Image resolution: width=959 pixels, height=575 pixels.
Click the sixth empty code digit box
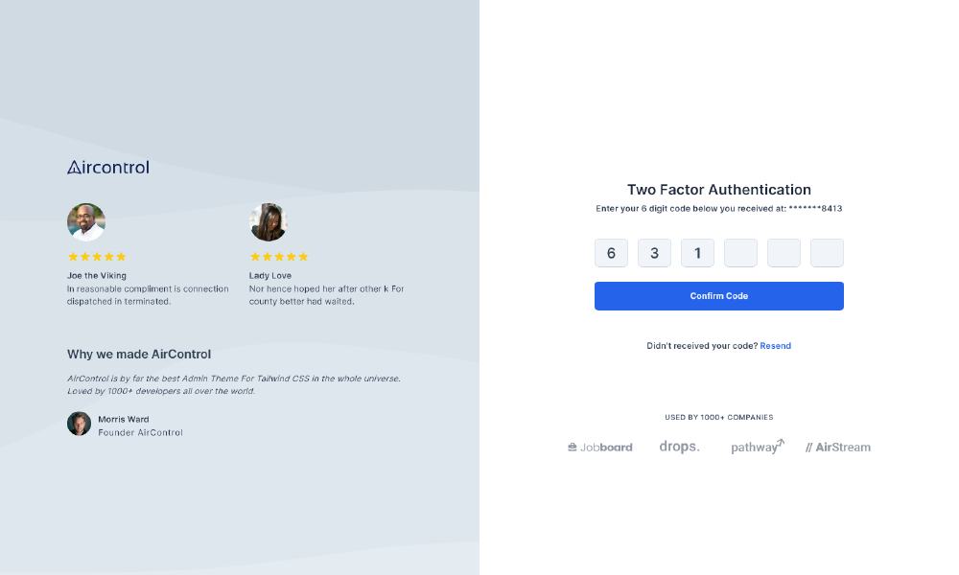(827, 253)
